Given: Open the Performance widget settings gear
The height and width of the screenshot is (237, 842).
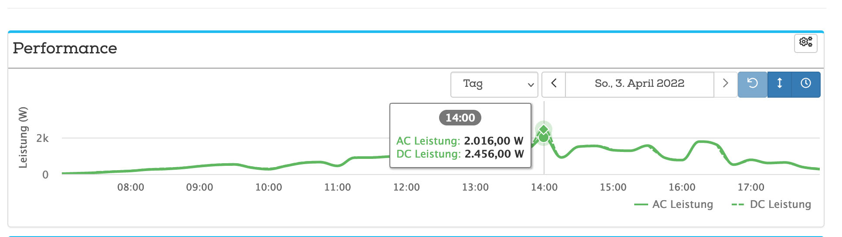Looking at the screenshot, I should pos(805,43).
